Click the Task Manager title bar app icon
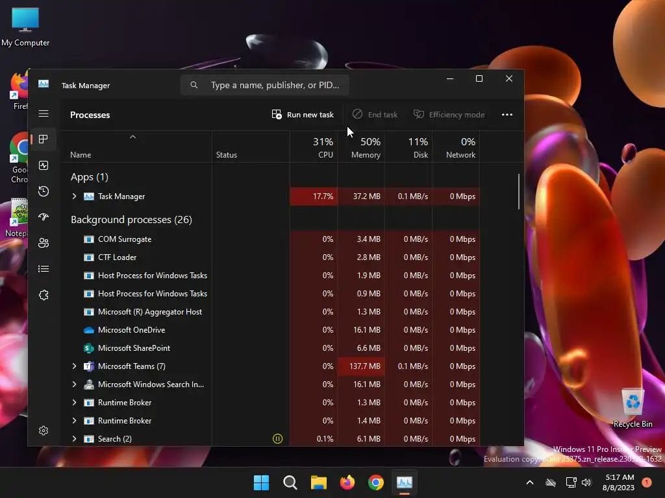The height and width of the screenshot is (498, 665). pos(44,84)
